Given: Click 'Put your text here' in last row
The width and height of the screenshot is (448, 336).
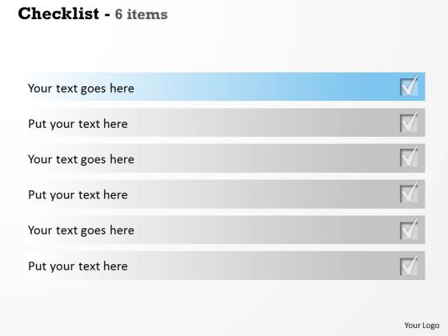Looking at the screenshot, I should (78, 266).
